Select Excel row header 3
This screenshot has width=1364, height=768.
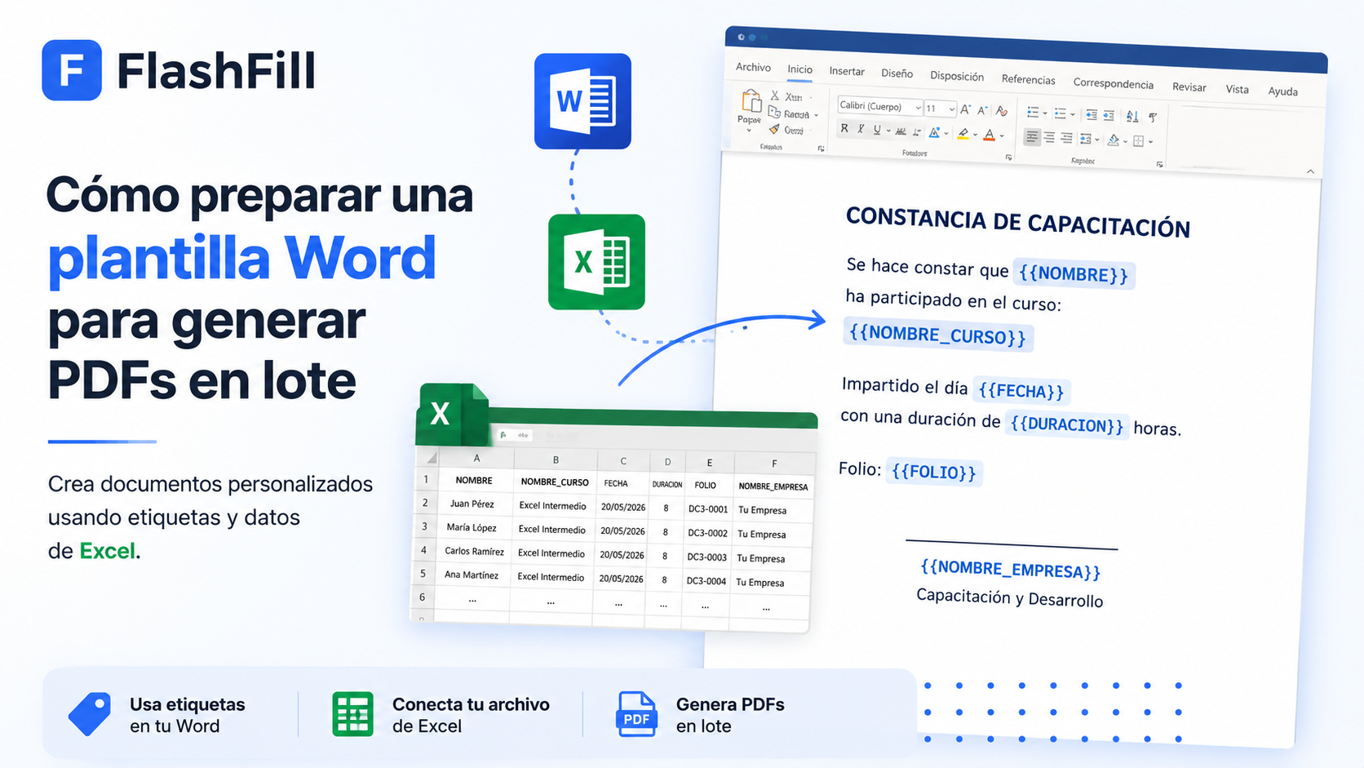[424, 527]
